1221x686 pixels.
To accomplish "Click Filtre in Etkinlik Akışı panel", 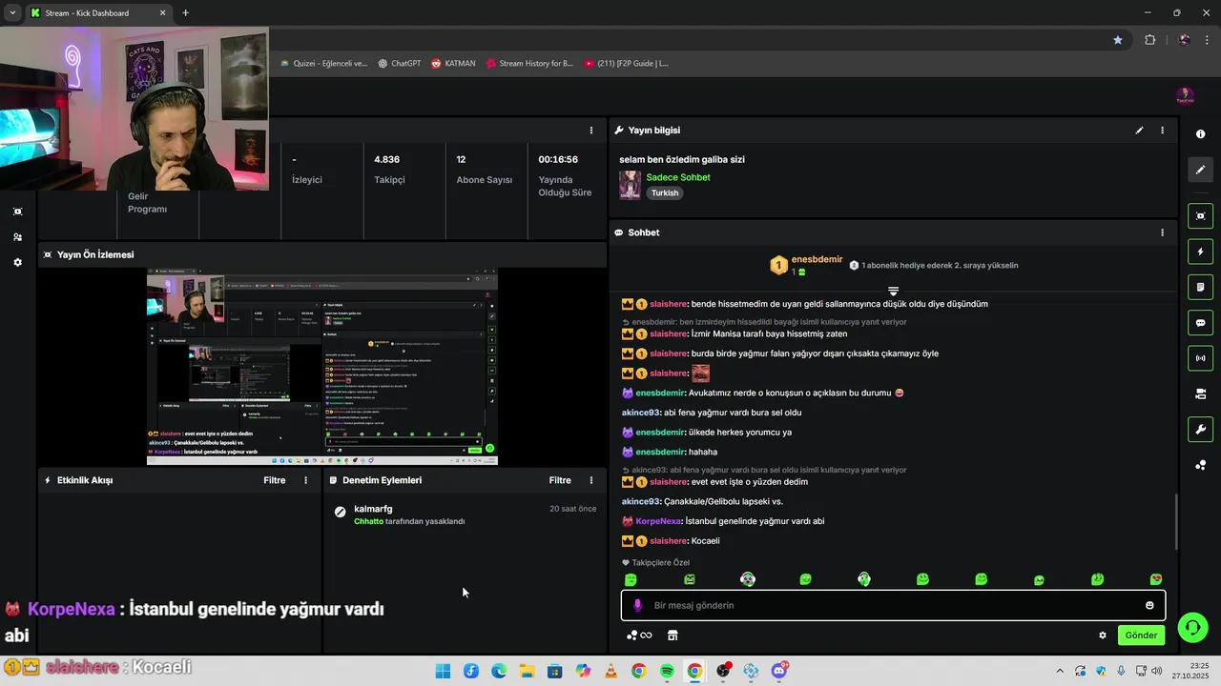I will 275,480.
